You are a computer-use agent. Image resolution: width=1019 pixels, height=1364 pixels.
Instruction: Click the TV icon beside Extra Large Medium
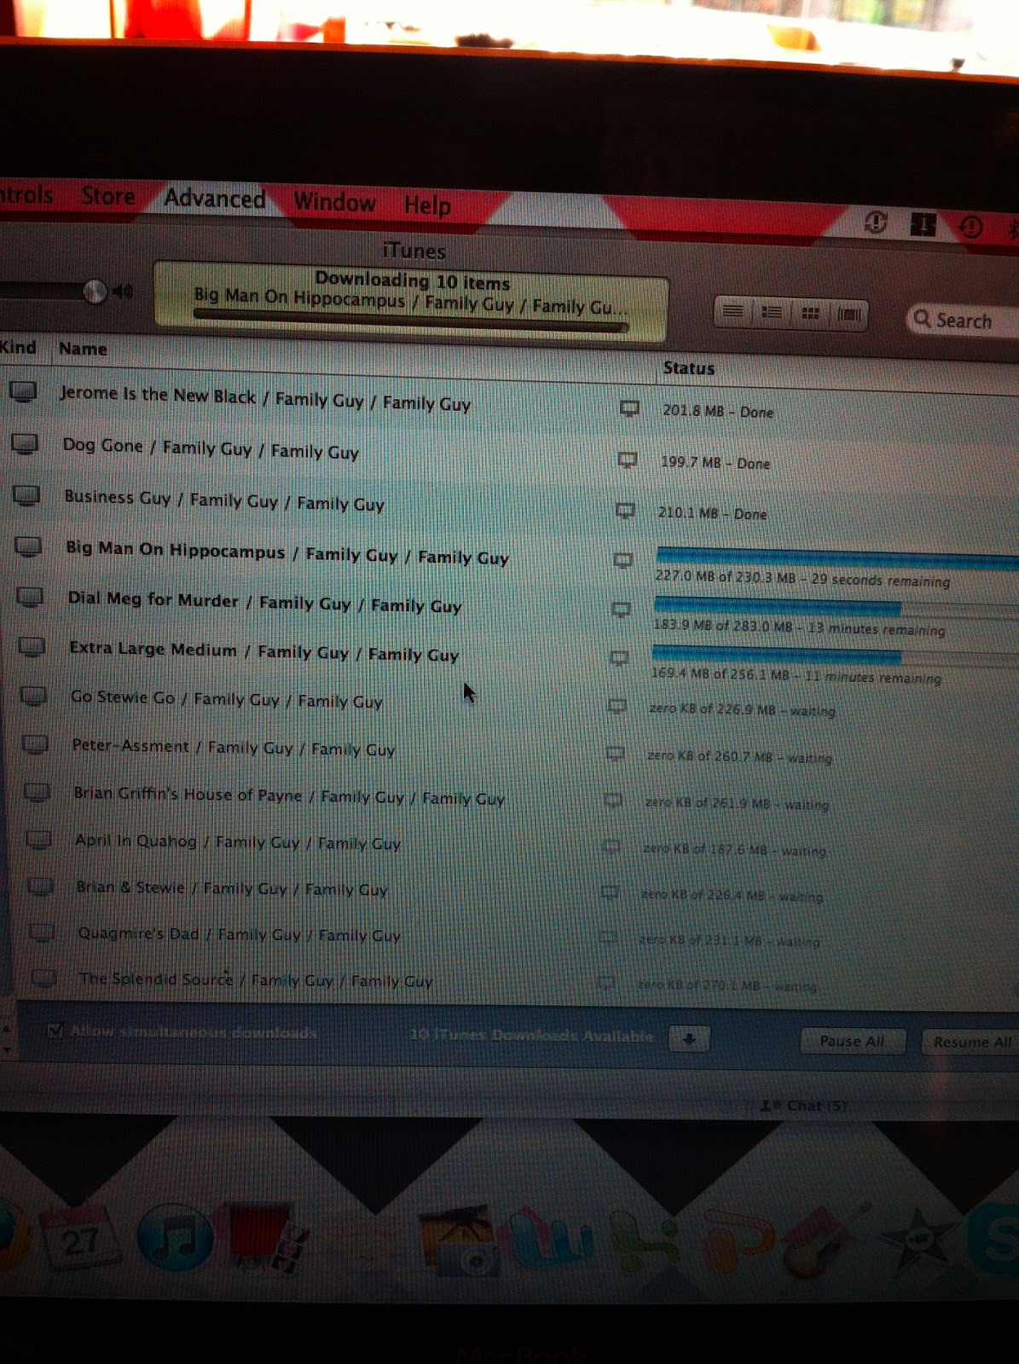click(x=32, y=647)
